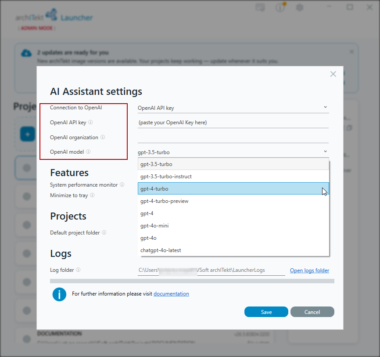Show info for OpenAI organization
This screenshot has width=380, height=357.
(x=103, y=137)
